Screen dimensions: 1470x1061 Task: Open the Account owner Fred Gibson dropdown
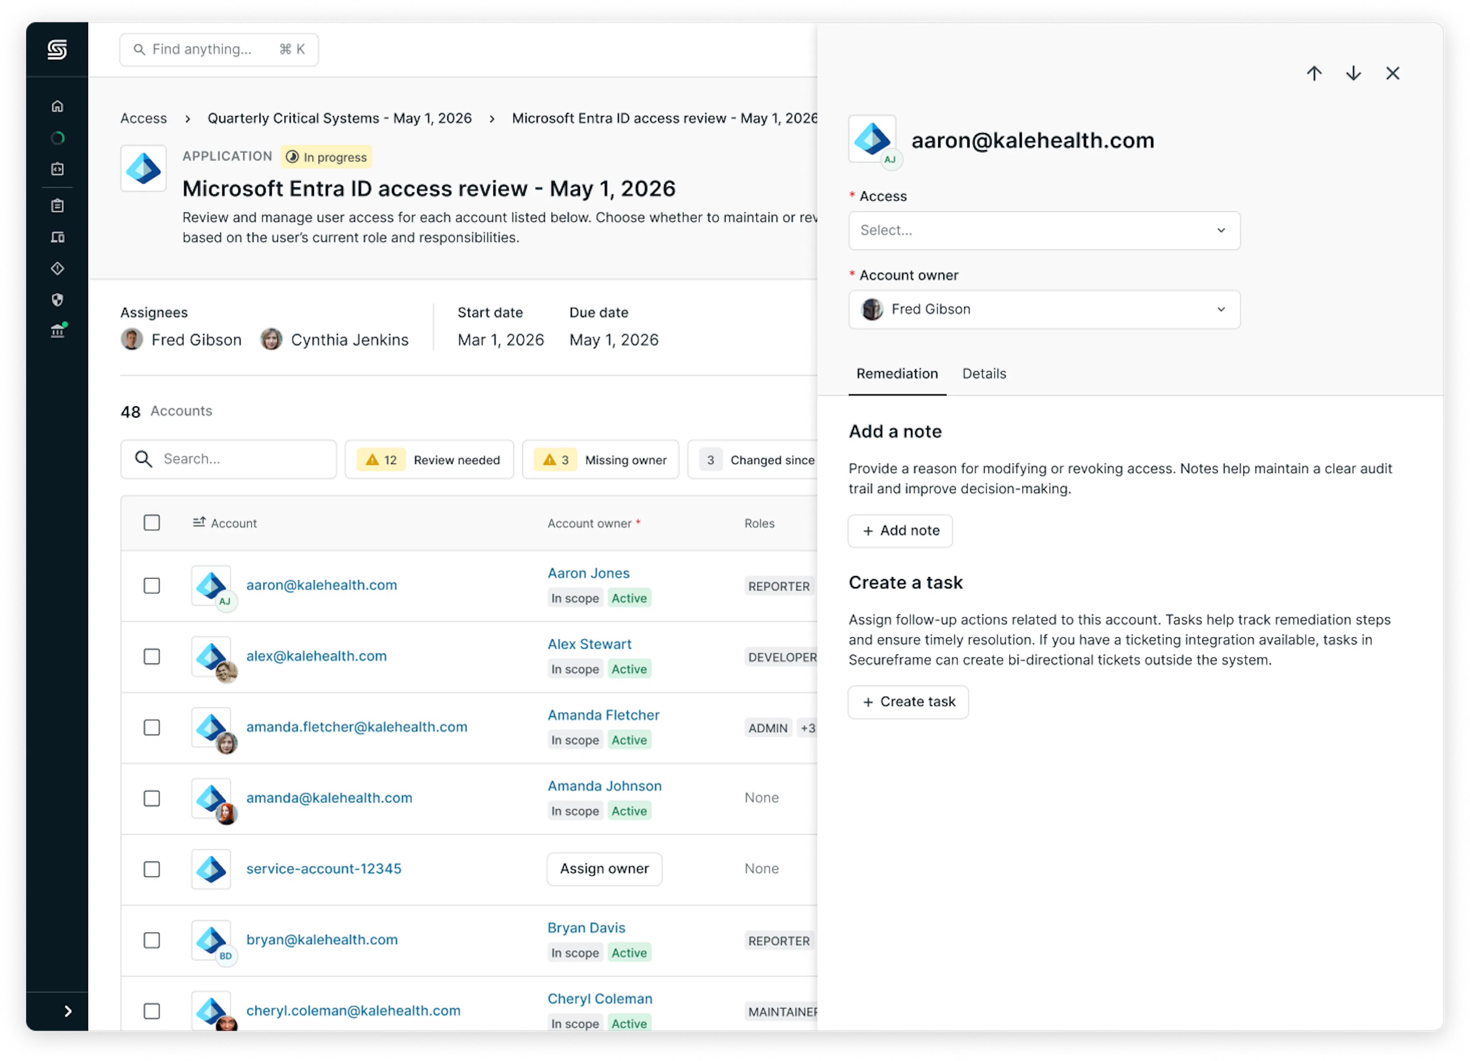1044,309
